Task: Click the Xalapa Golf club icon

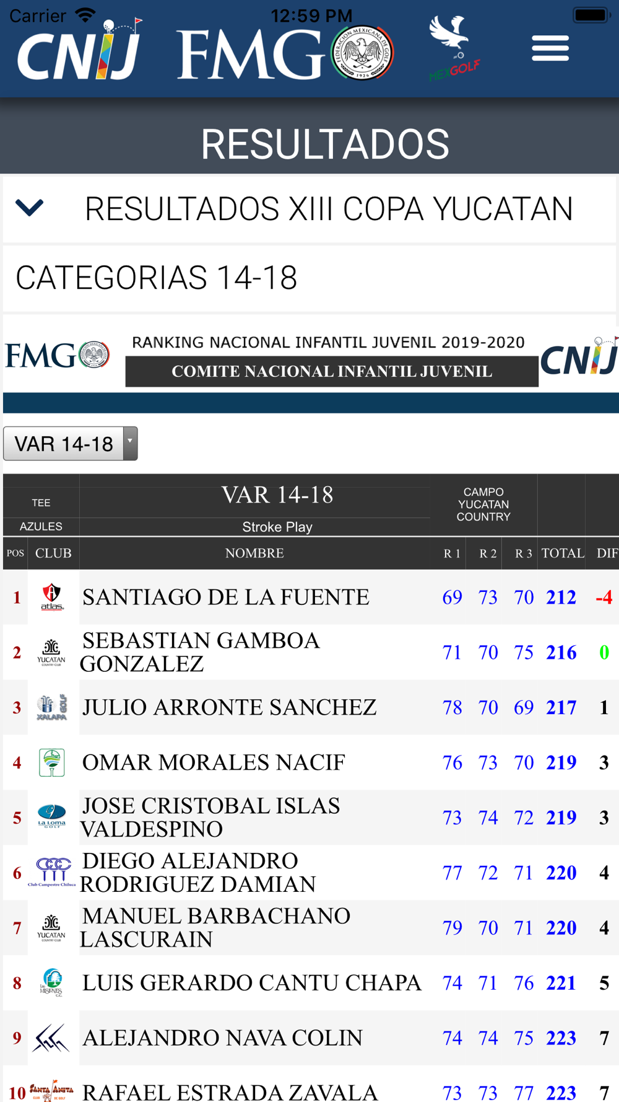Action: pyautogui.click(x=52, y=707)
